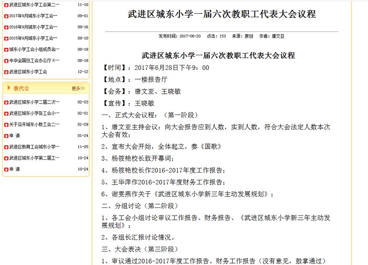Viewport: 368px width, 265px height.
Task: Click the red icon beside 关于召开城东小教工会二
Action: (x=6, y=125)
